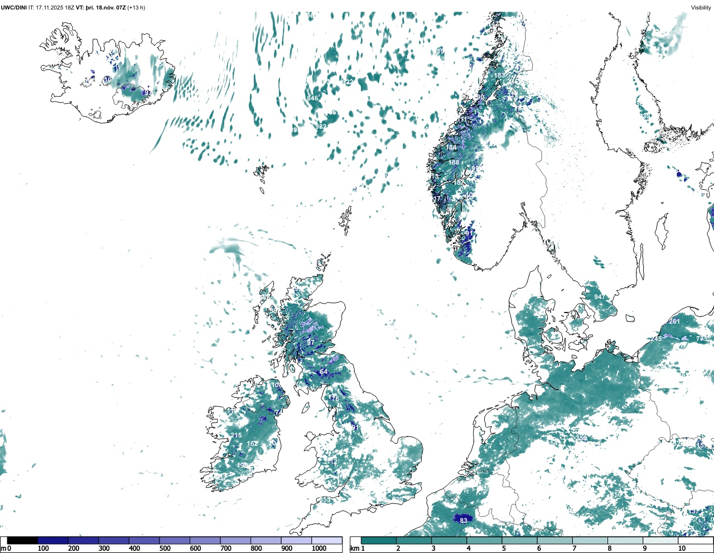Viewport: 714px width, 553px height.
Task: Click the '1000' label on the metre legend
Action: [319, 549]
